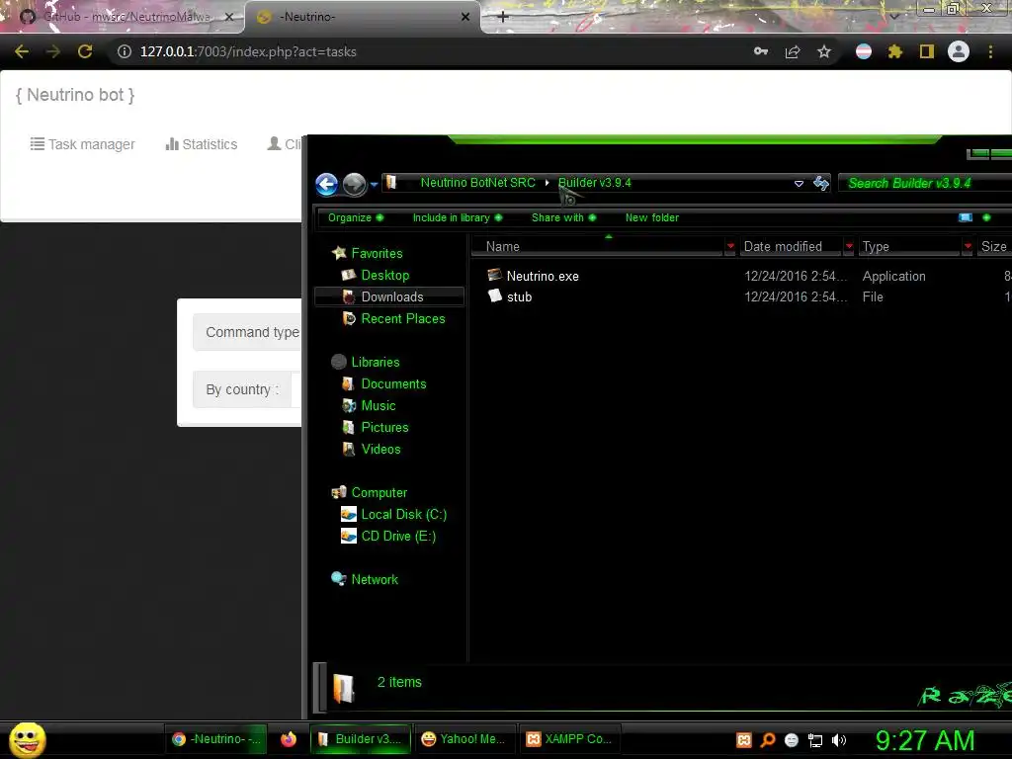The height and width of the screenshot is (759, 1012).
Task: Open Music library
Action: tap(379, 405)
